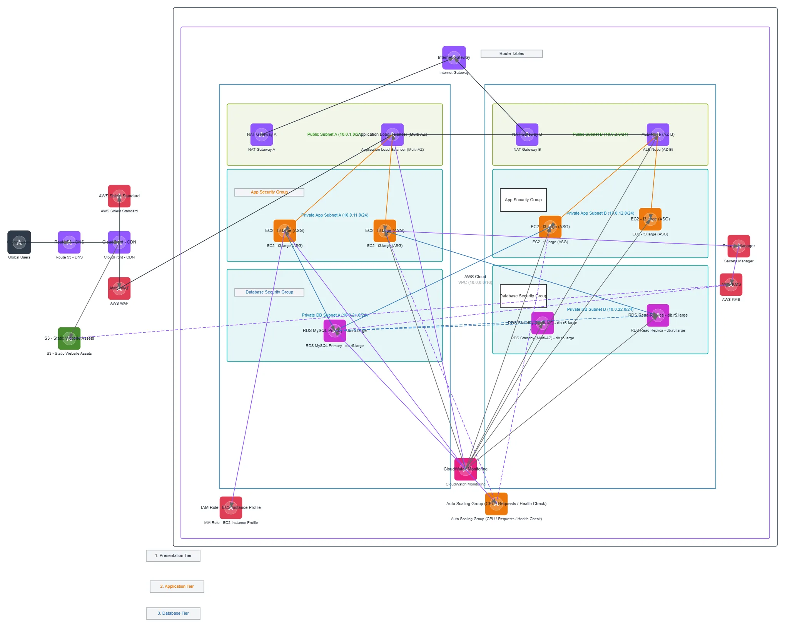Select the RDS Standby (Multi-AZ) icon
Screen dimensions: 785x627
543,323
